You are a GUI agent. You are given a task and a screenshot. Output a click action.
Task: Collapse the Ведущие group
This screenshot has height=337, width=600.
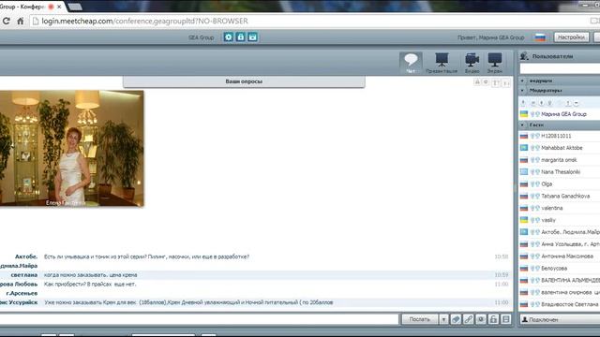[x=522, y=81]
